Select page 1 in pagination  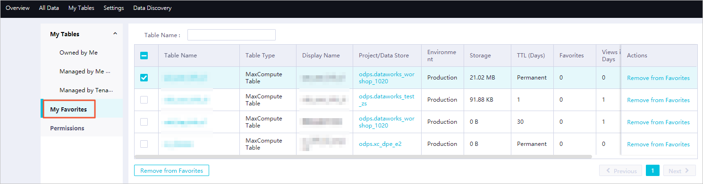tap(652, 171)
